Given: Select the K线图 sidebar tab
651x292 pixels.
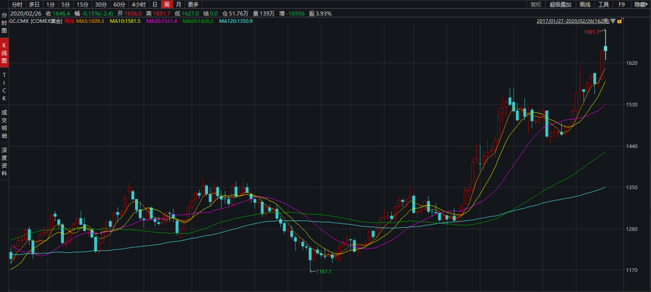Looking at the screenshot, I should click(4, 52).
